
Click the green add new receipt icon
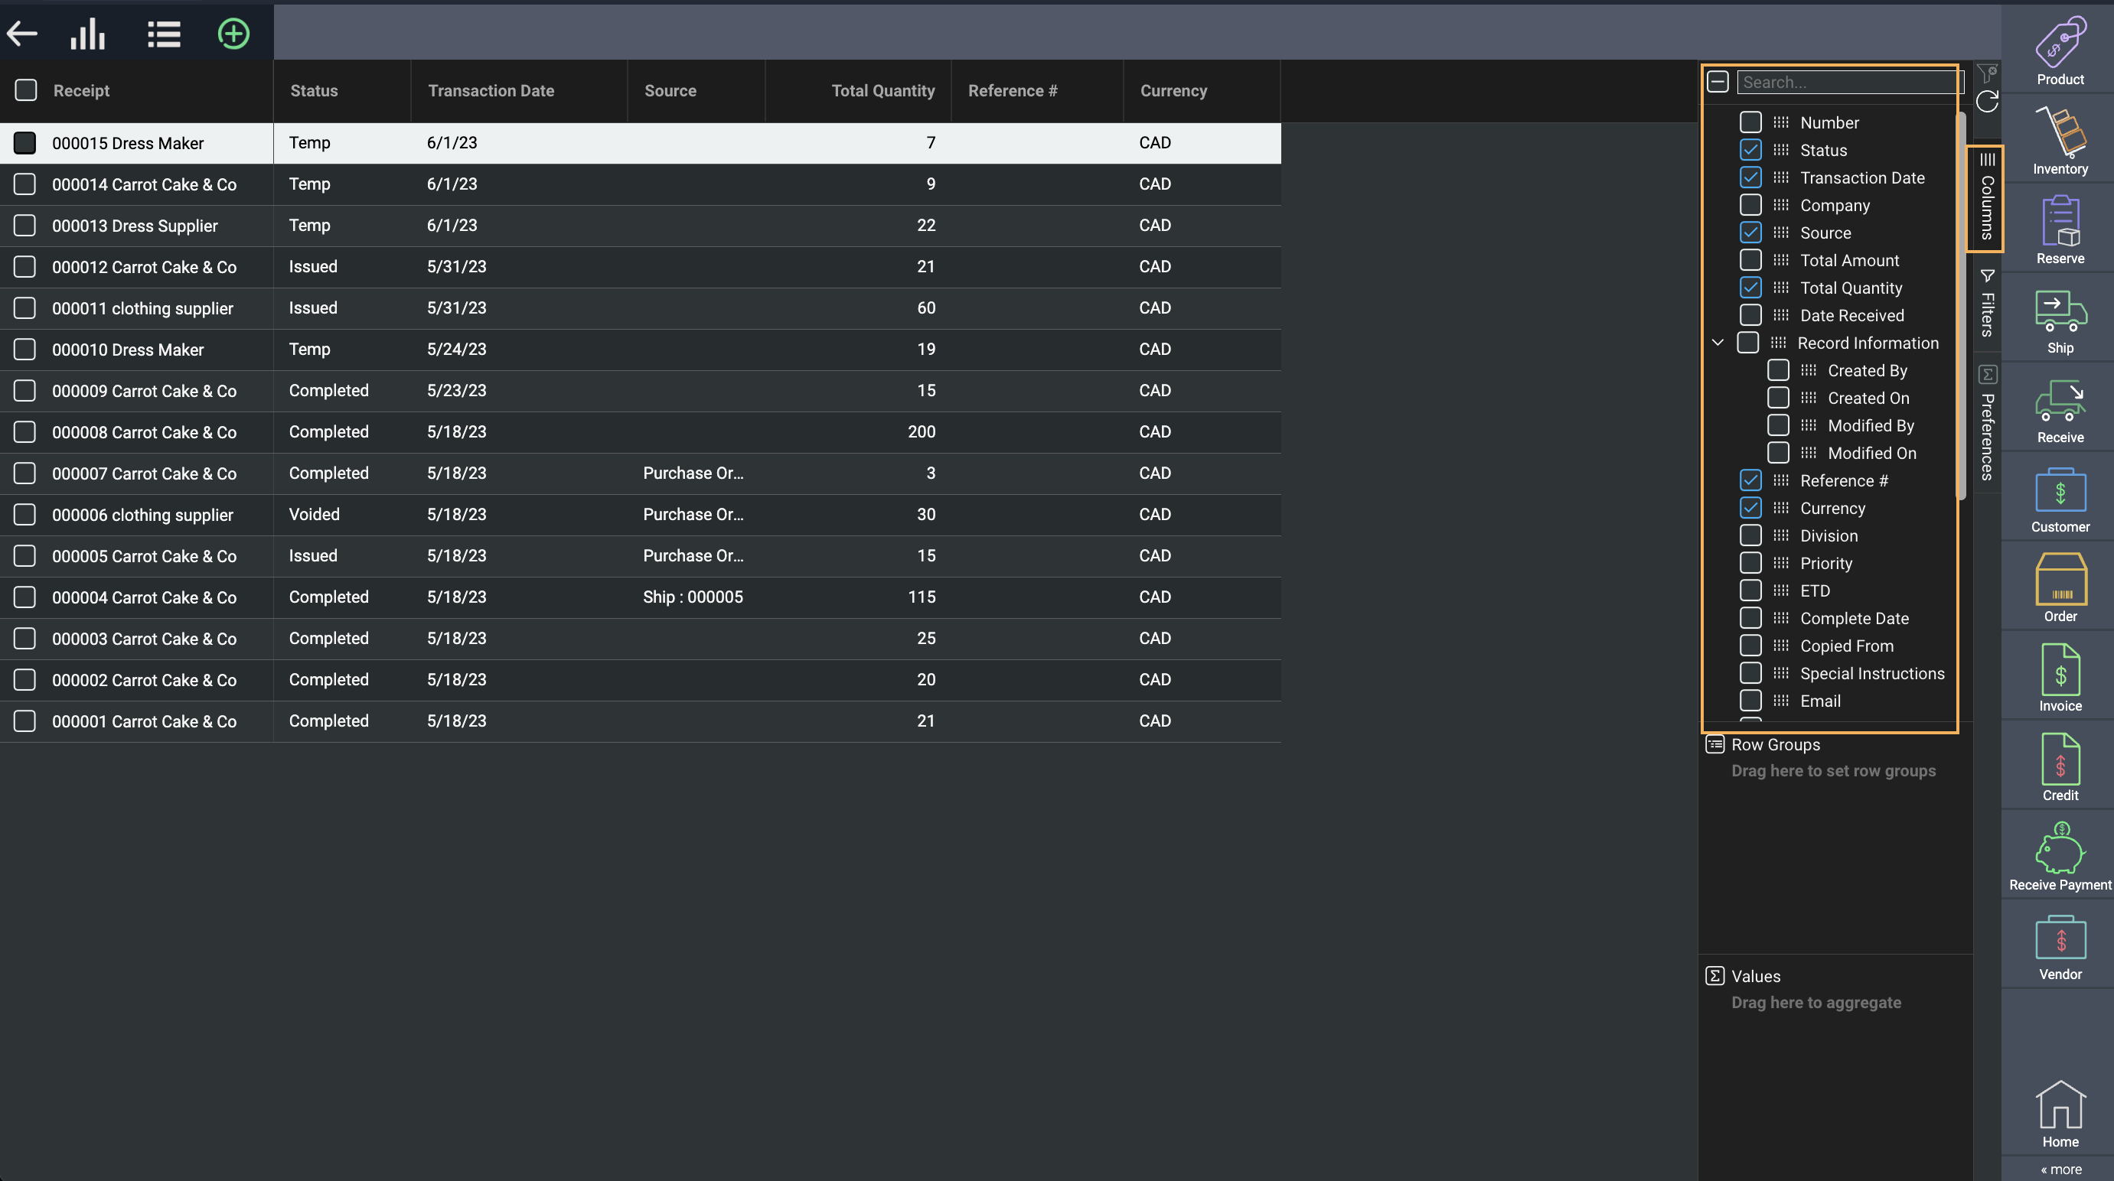tap(233, 34)
